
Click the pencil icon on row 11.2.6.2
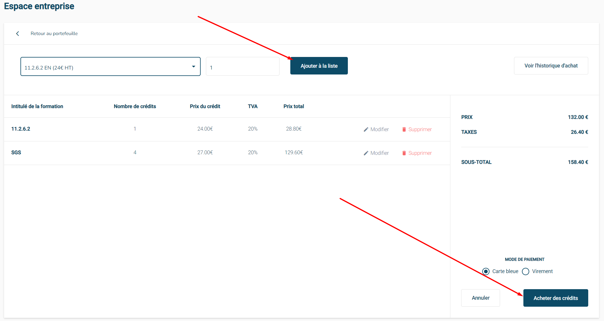[366, 129]
